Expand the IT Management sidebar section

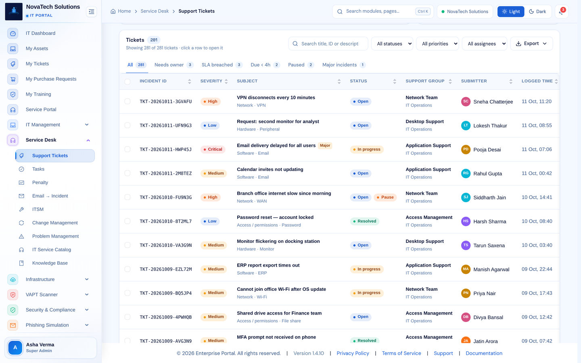87,125
